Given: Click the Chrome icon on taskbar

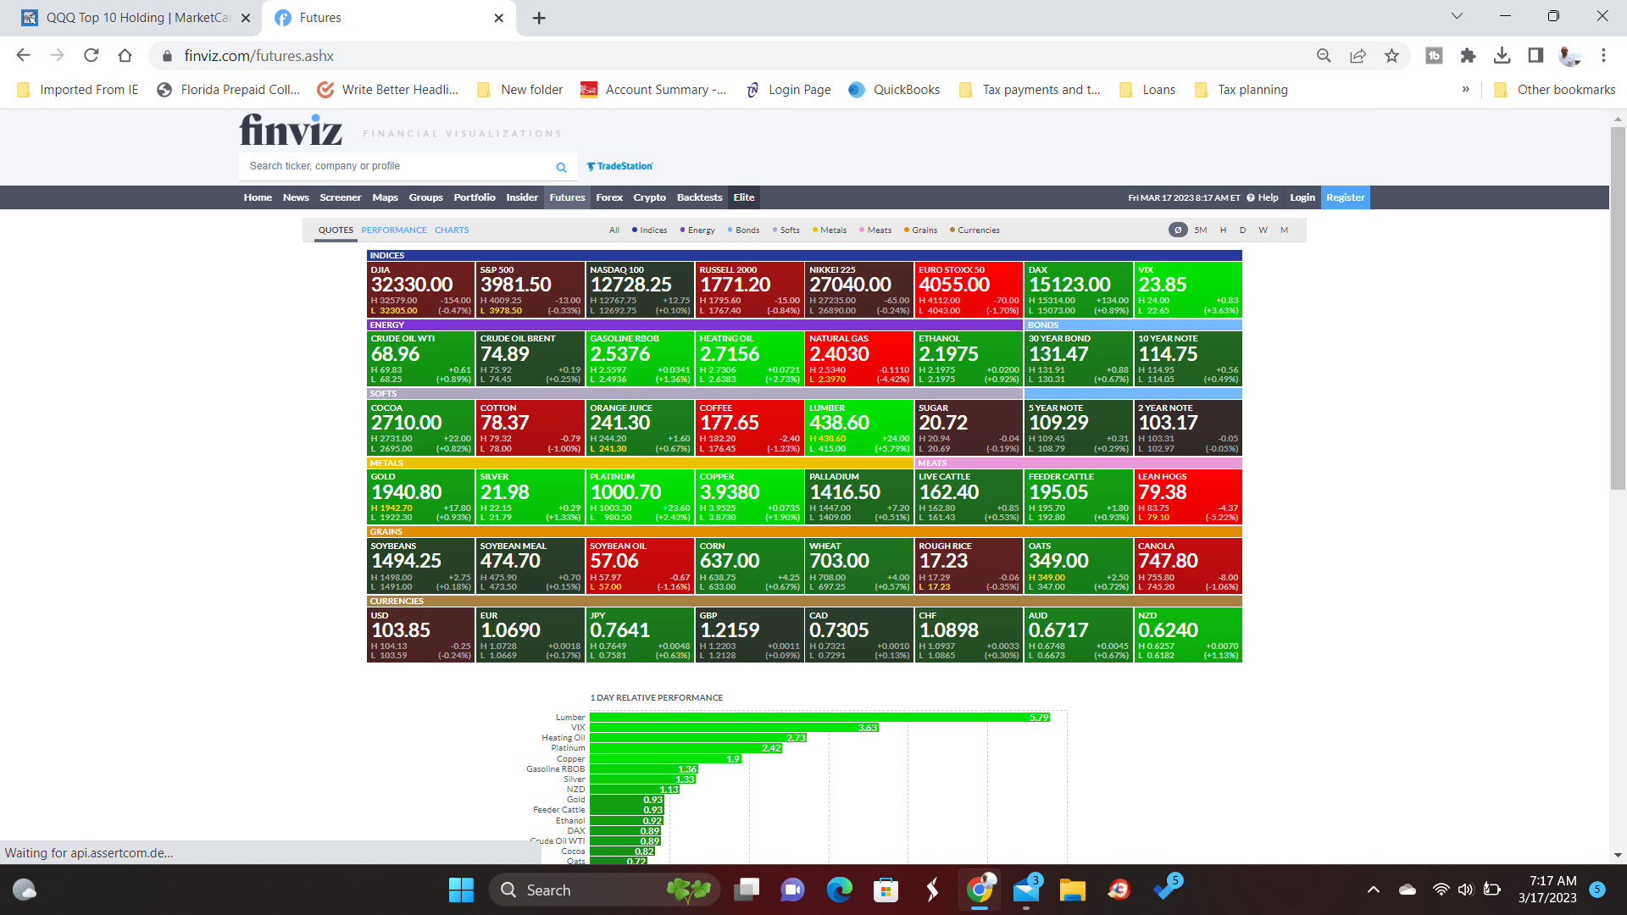Looking at the screenshot, I should click(979, 890).
